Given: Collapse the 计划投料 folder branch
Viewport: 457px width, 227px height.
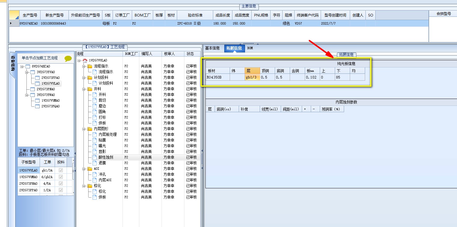Looking at the screenshot, I should pyautogui.click(x=84, y=77).
